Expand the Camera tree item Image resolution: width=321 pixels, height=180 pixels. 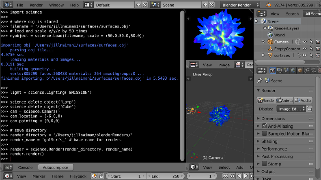(263, 42)
